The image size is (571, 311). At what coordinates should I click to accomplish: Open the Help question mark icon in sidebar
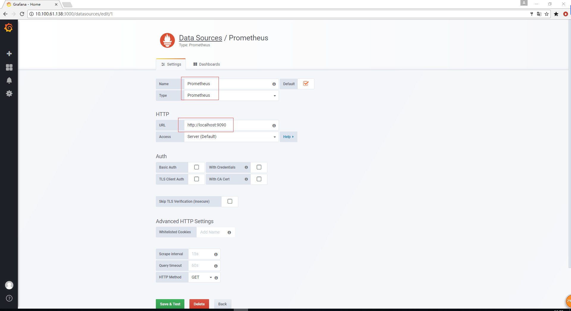[9, 298]
